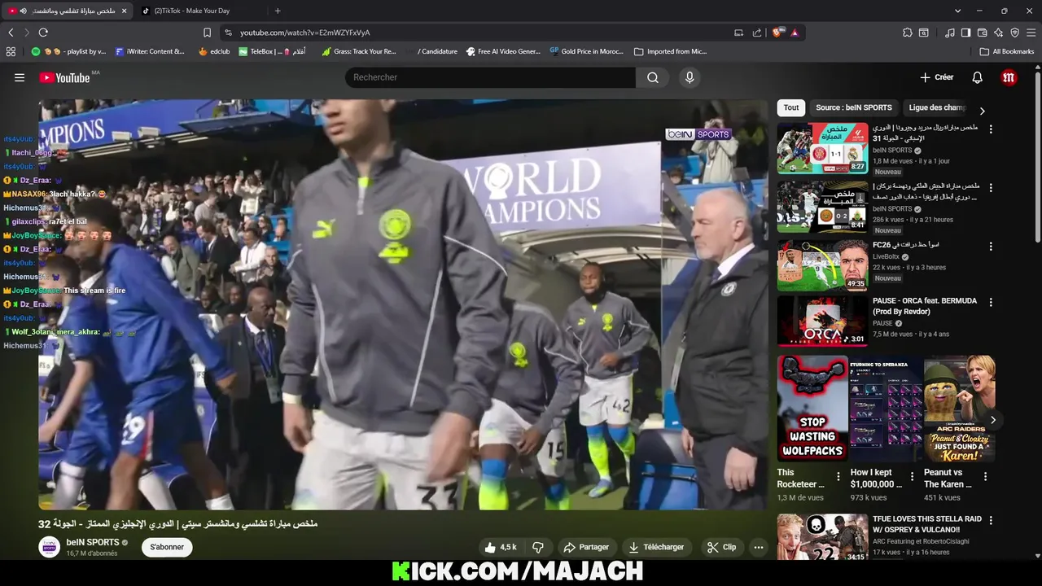Open the music playlist toolbar icon
The width and height of the screenshot is (1042, 586).
(x=950, y=33)
